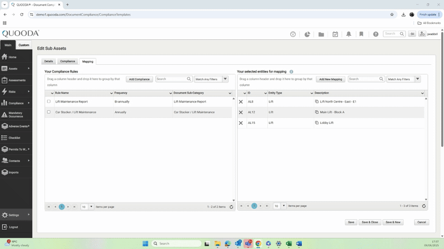
Task: Open Match Any Filters dropdown in mapping panel
Action: pos(417,79)
